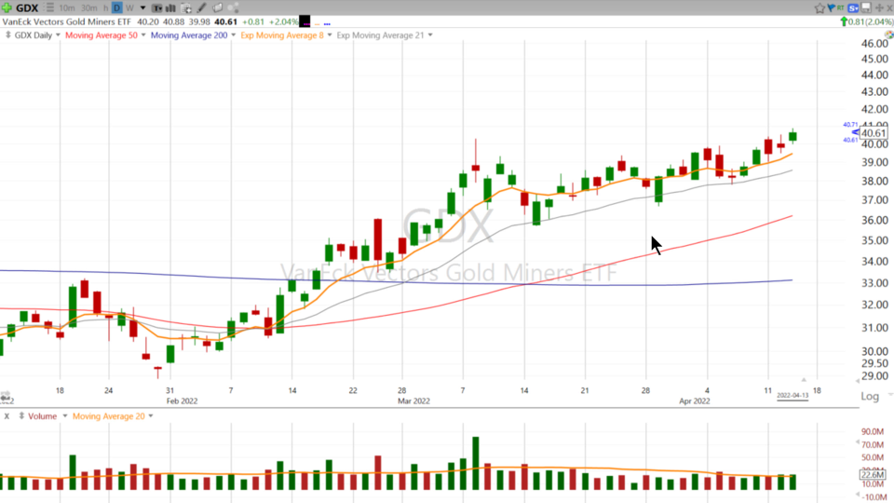Screen dimensions: 894x503
Task: Click the Volume pane reorder arrows icon
Action: (21, 415)
